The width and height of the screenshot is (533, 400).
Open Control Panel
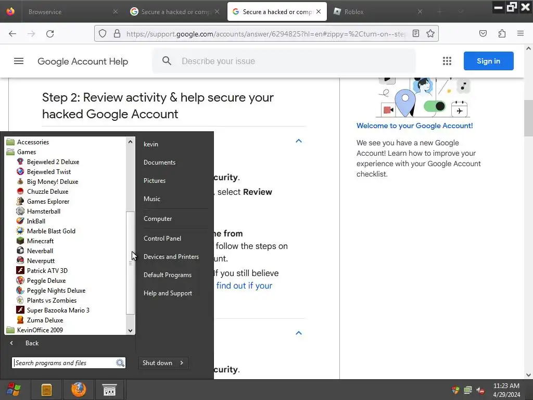[x=162, y=239]
